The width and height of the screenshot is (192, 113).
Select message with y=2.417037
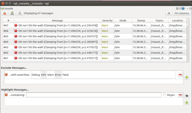[x=95, y=47]
